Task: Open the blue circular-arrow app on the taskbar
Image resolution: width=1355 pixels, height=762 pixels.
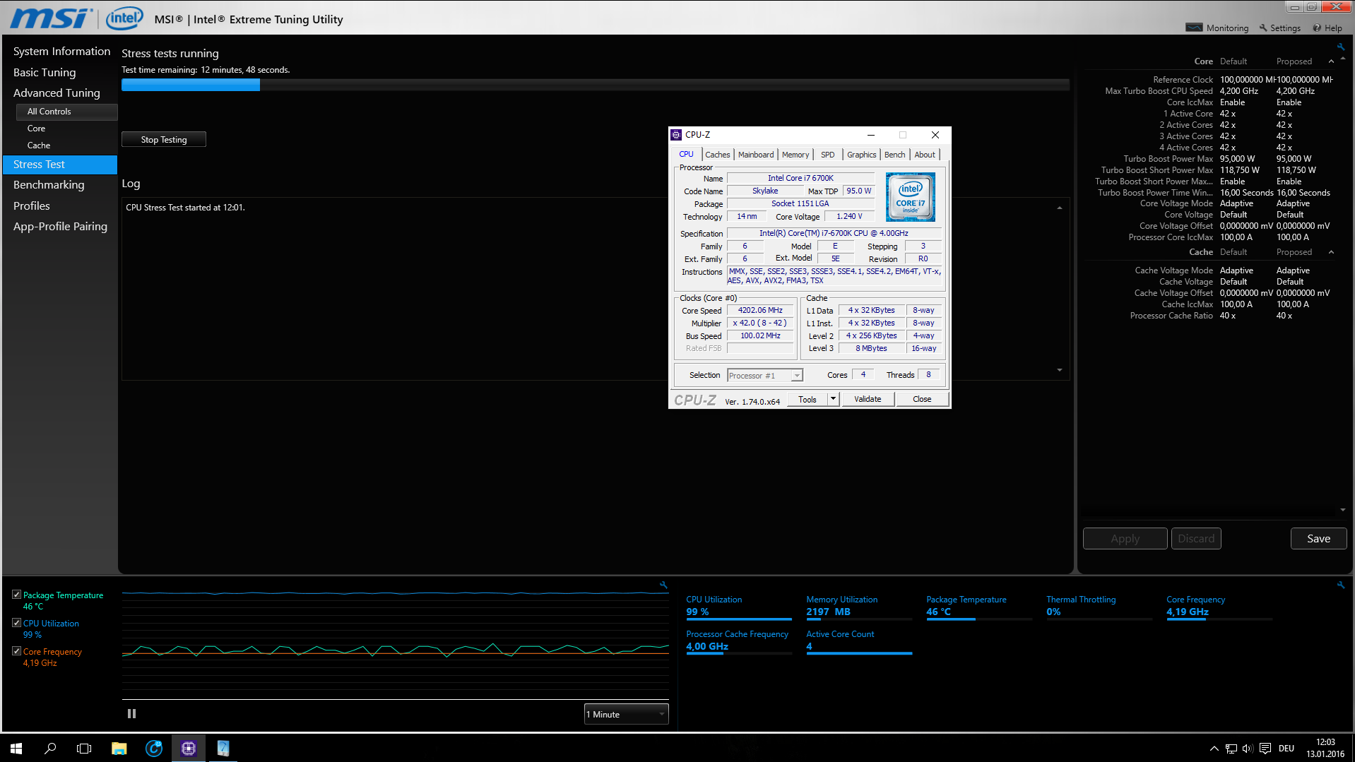Action: (153, 748)
